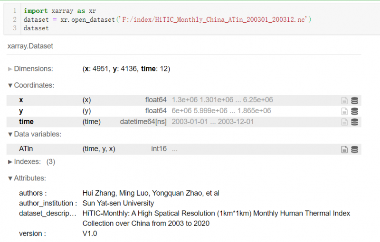Show attributes icon for x coordinate
The height and width of the screenshot is (242, 380).
pyautogui.click(x=344, y=100)
